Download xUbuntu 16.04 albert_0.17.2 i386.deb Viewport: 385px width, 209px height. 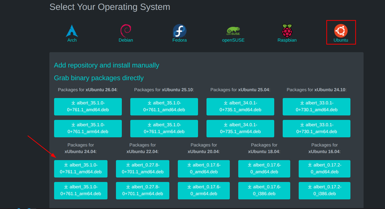coord(325,191)
